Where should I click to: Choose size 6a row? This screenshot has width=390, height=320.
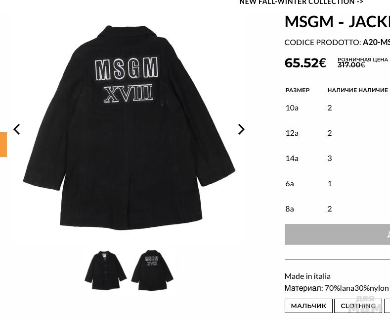(337, 184)
